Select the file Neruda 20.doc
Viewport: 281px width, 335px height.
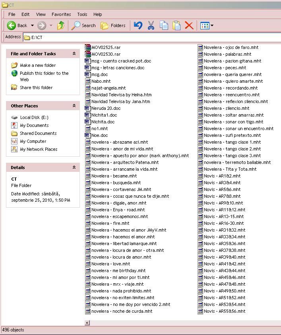[x=106, y=108]
